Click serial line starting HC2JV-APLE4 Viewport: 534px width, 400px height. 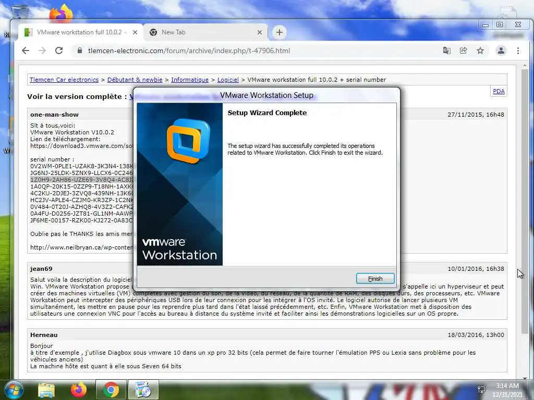(81, 200)
